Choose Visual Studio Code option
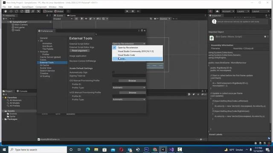Image resolution: width=273 pixels, height=153 pixels. point(137,55)
